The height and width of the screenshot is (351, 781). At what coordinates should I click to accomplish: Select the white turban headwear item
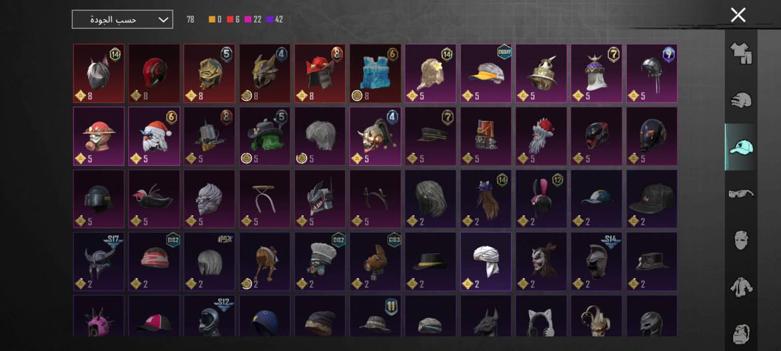pyautogui.click(x=486, y=261)
